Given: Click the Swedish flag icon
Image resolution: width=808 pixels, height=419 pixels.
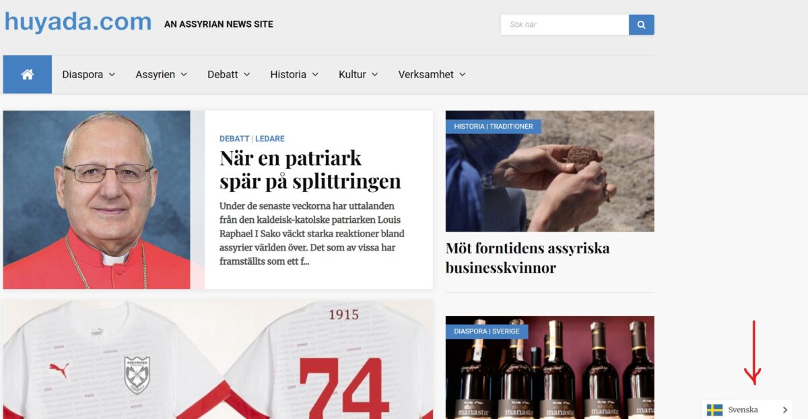Looking at the screenshot, I should [714, 410].
